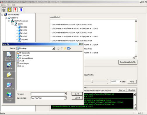The width and height of the screenshot is (147, 115).
Task: Click the Clear Log button
Action: (132, 90)
